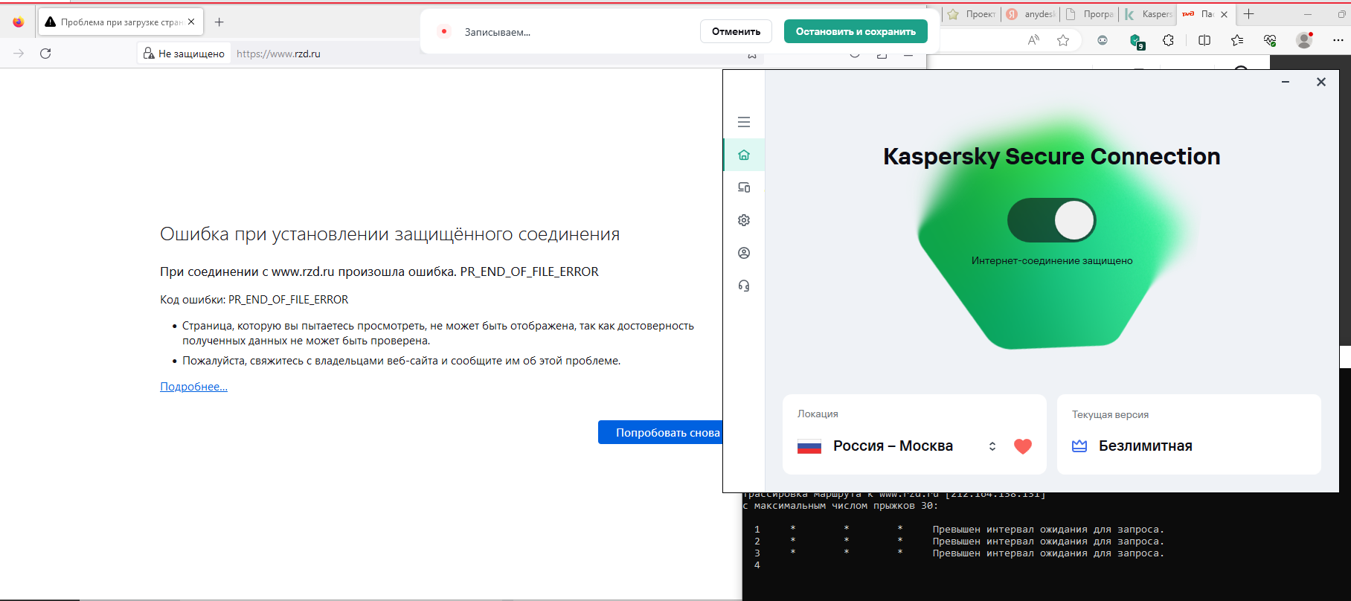Open the Edge profile avatar
Viewport: 1351px width, 601px height.
(x=1304, y=40)
